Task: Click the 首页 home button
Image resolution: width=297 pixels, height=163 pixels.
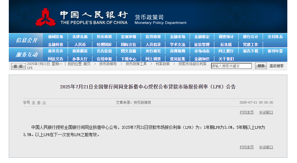Action: click(18, 66)
